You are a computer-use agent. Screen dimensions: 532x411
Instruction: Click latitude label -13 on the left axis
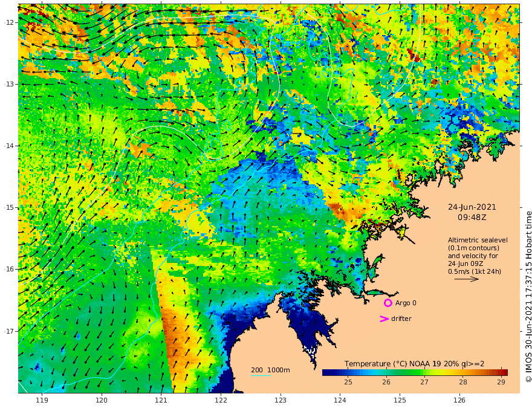coord(8,84)
